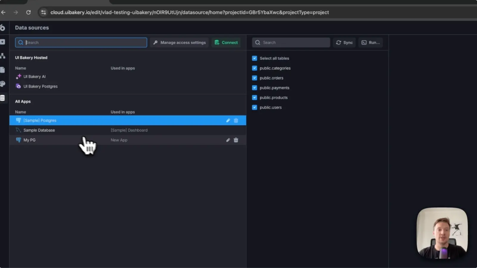Click UI Bakery AI sparkle icon
Screen dimensions: 477x268
[18, 77]
